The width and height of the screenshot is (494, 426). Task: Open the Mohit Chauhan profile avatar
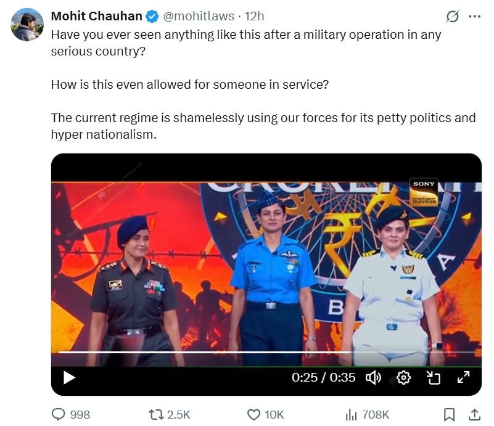(27, 25)
